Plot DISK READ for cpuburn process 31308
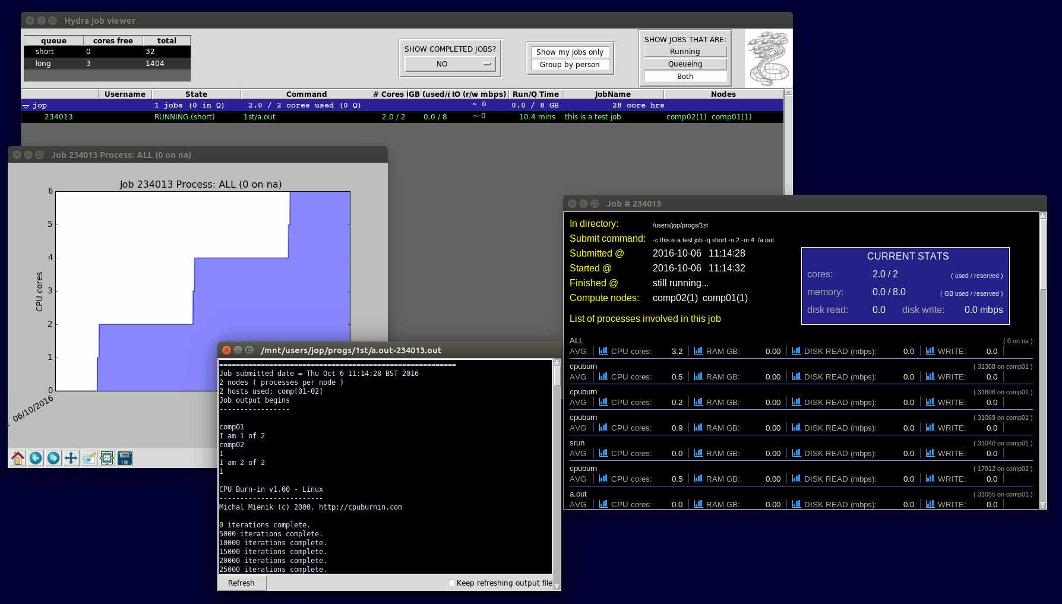 tap(796, 377)
